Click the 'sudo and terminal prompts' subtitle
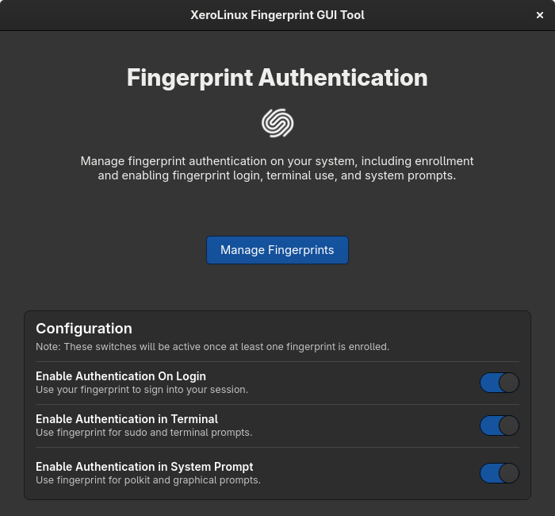Viewport: 555px width, 516px height. [x=144, y=433]
